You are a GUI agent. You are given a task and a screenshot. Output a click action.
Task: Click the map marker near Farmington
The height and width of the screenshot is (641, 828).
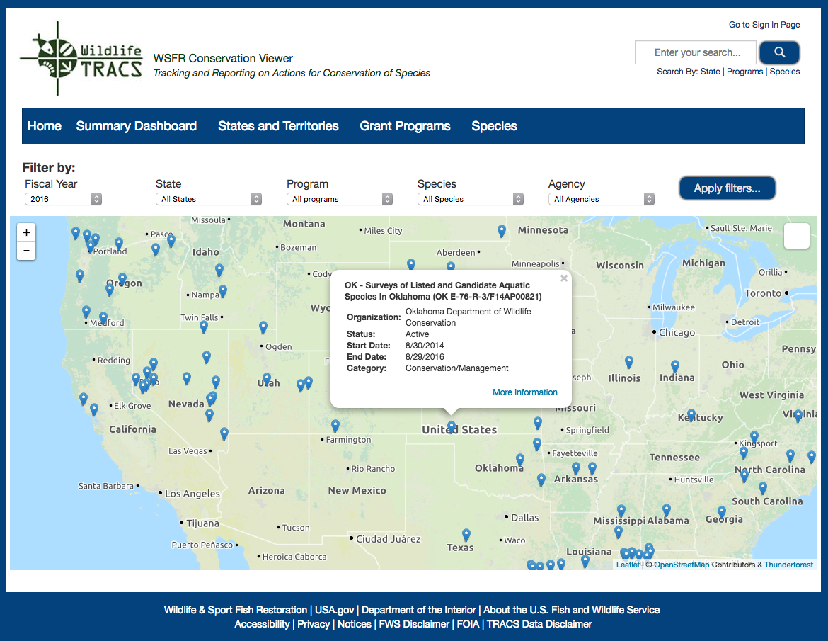(335, 425)
